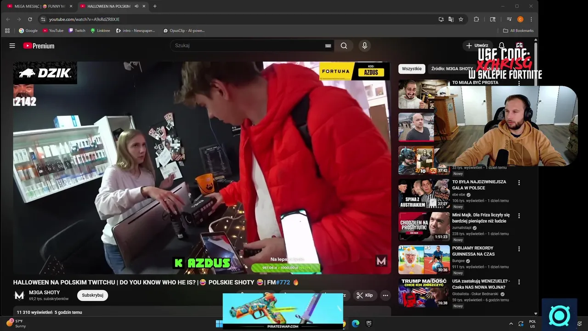Open the Twitch bookmark

77,31
